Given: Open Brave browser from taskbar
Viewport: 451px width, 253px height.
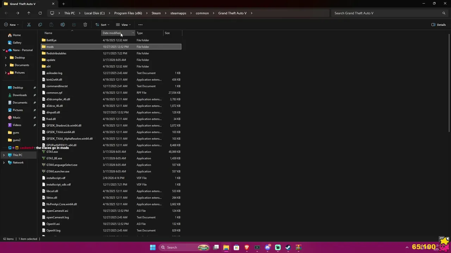Looking at the screenshot, I should [247, 247].
